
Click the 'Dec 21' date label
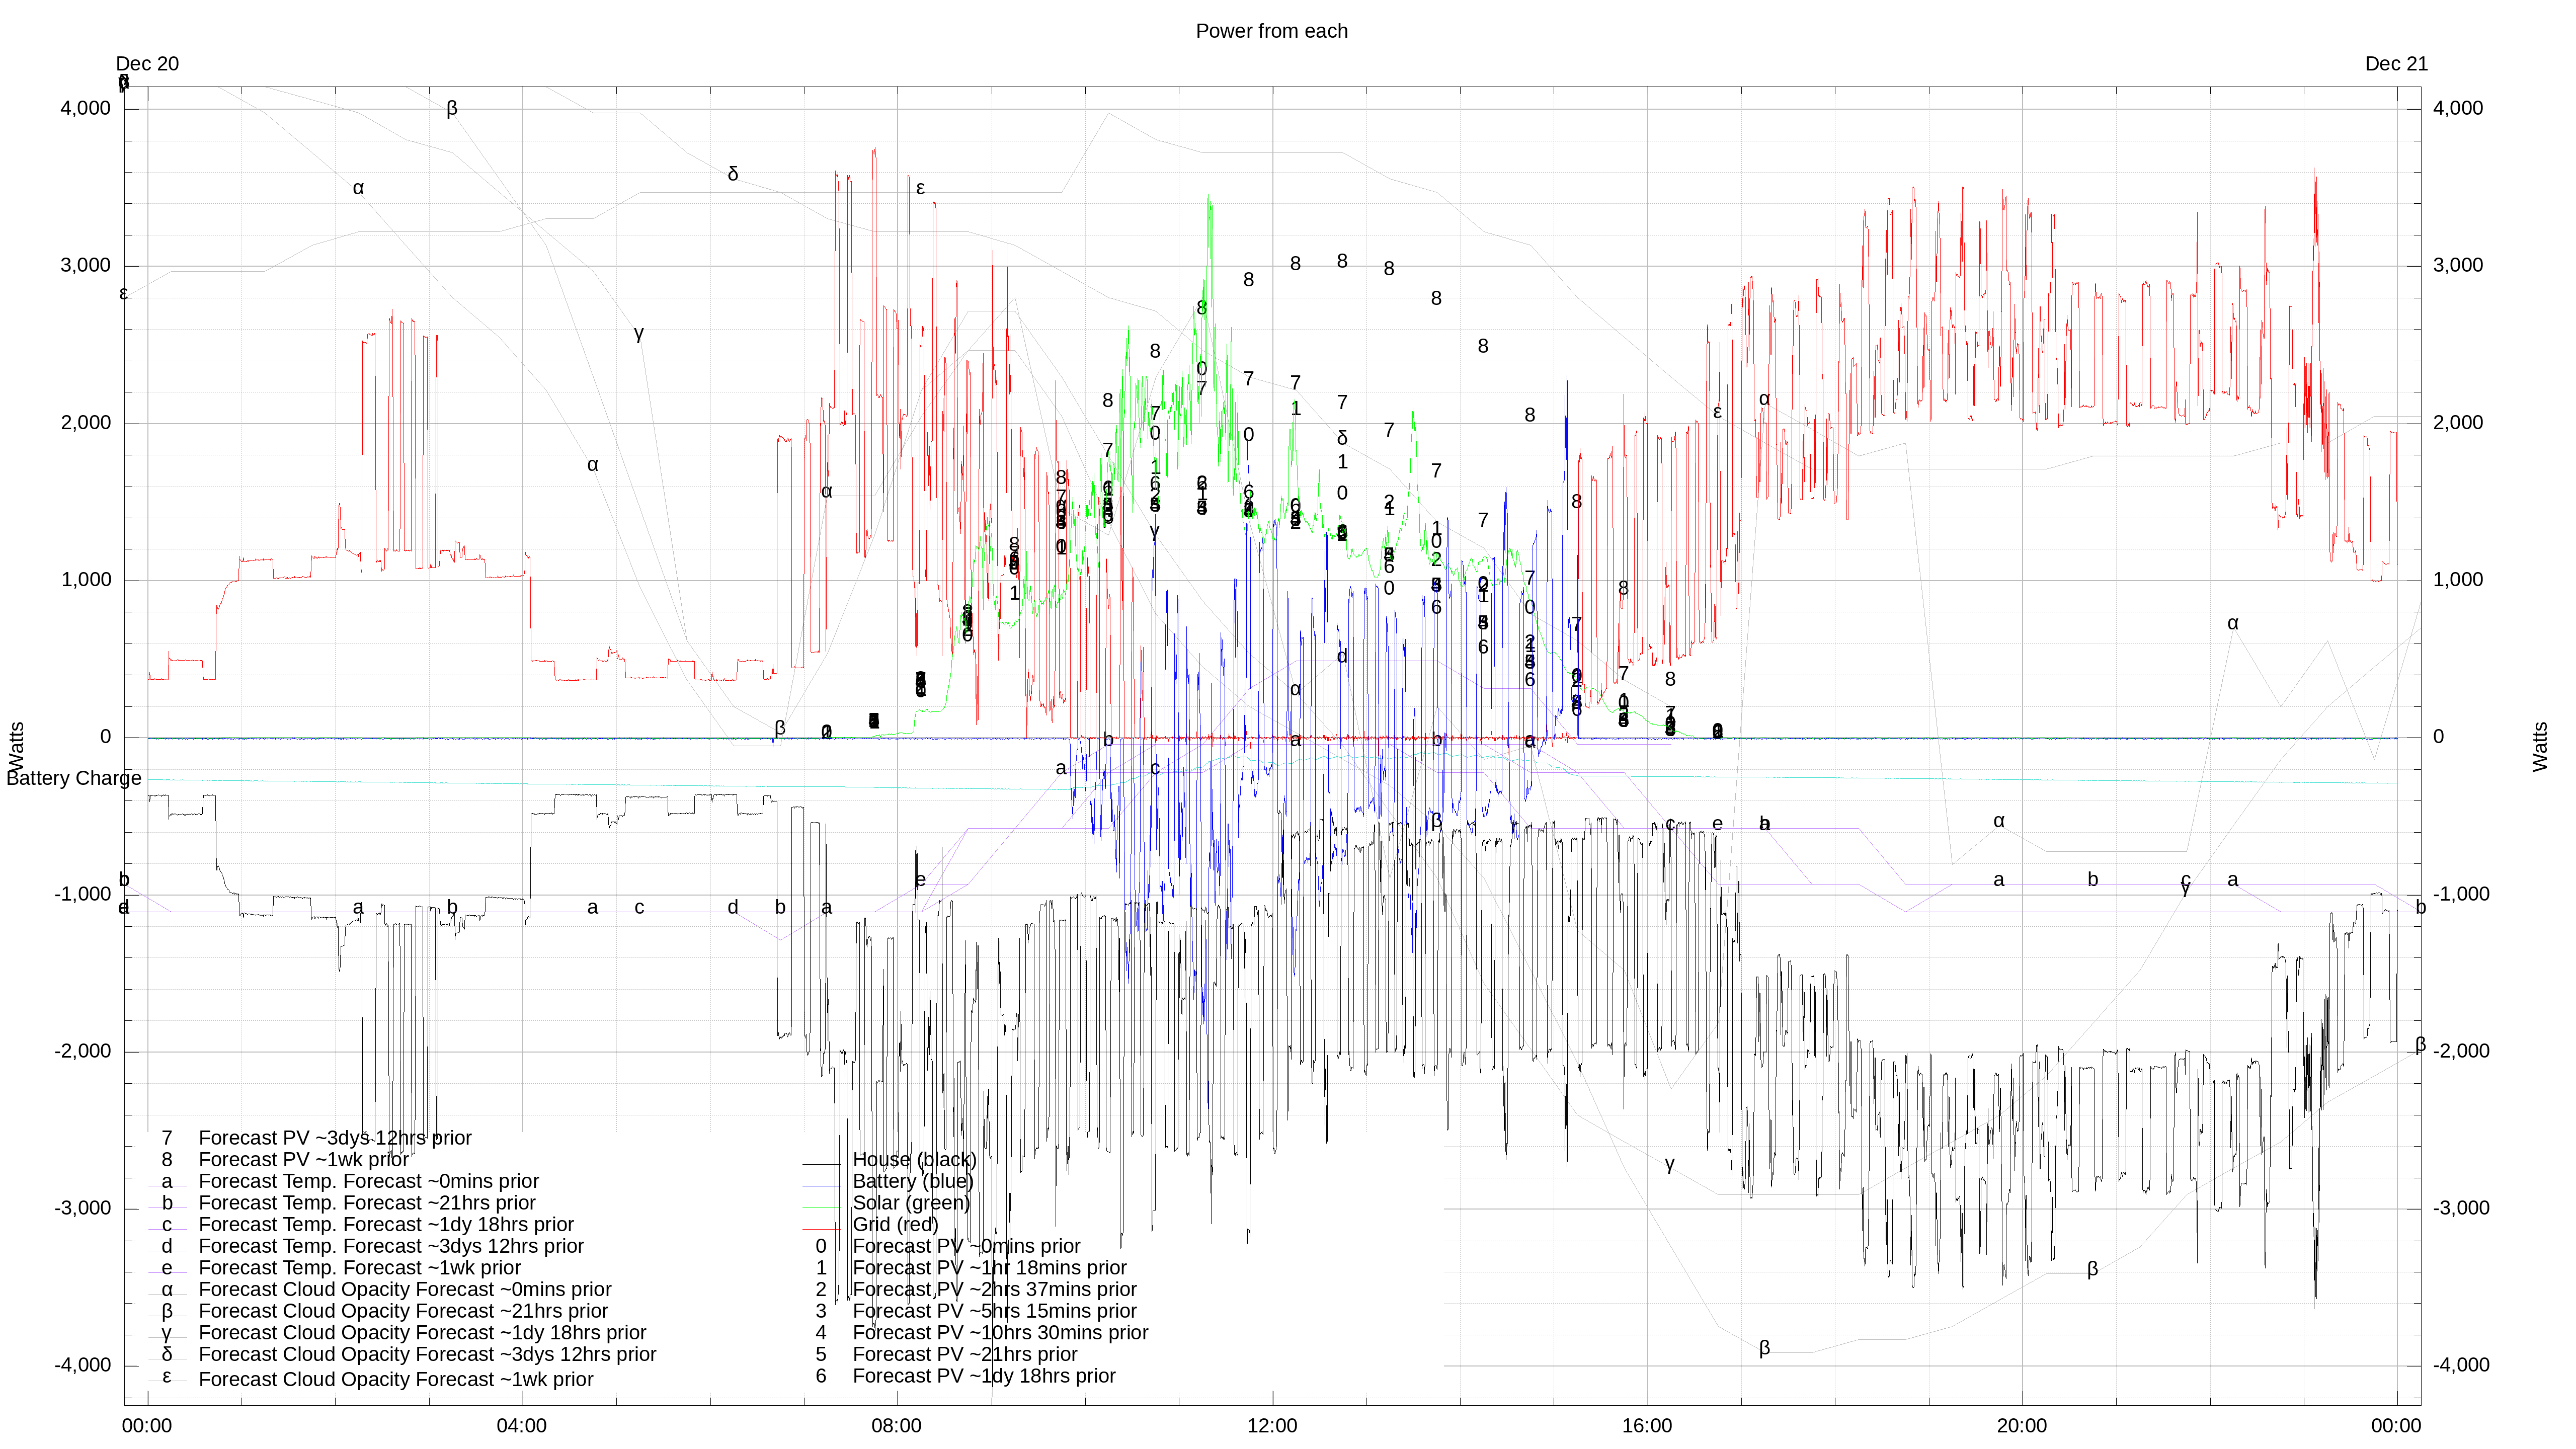[2396, 64]
